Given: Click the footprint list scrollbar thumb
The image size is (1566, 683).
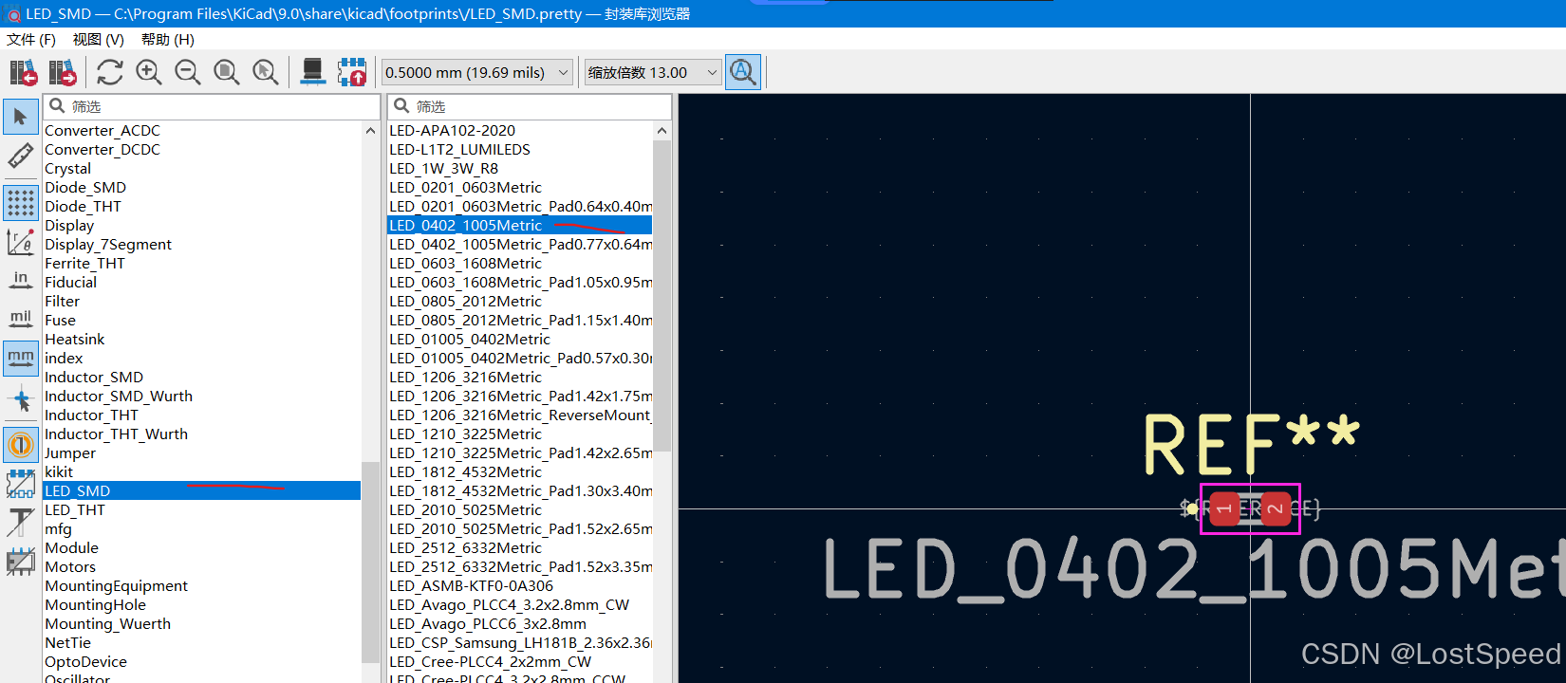Looking at the screenshot, I should pyautogui.click(x=662, y=296).
